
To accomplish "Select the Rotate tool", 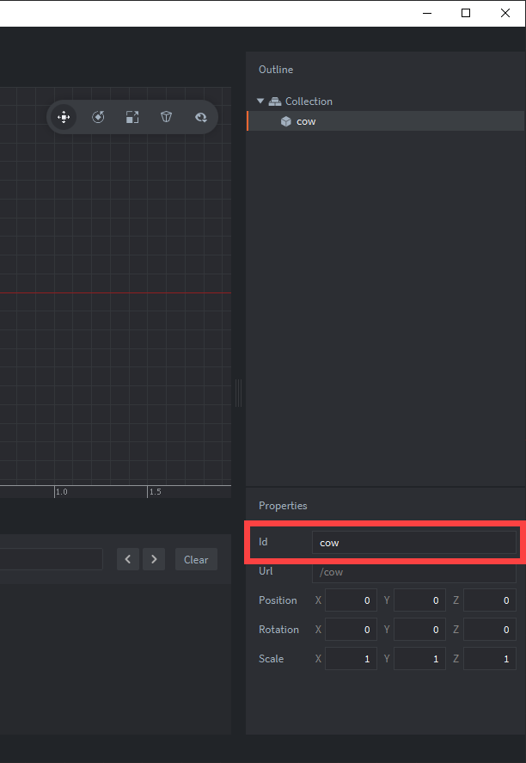I will point(98,117).
